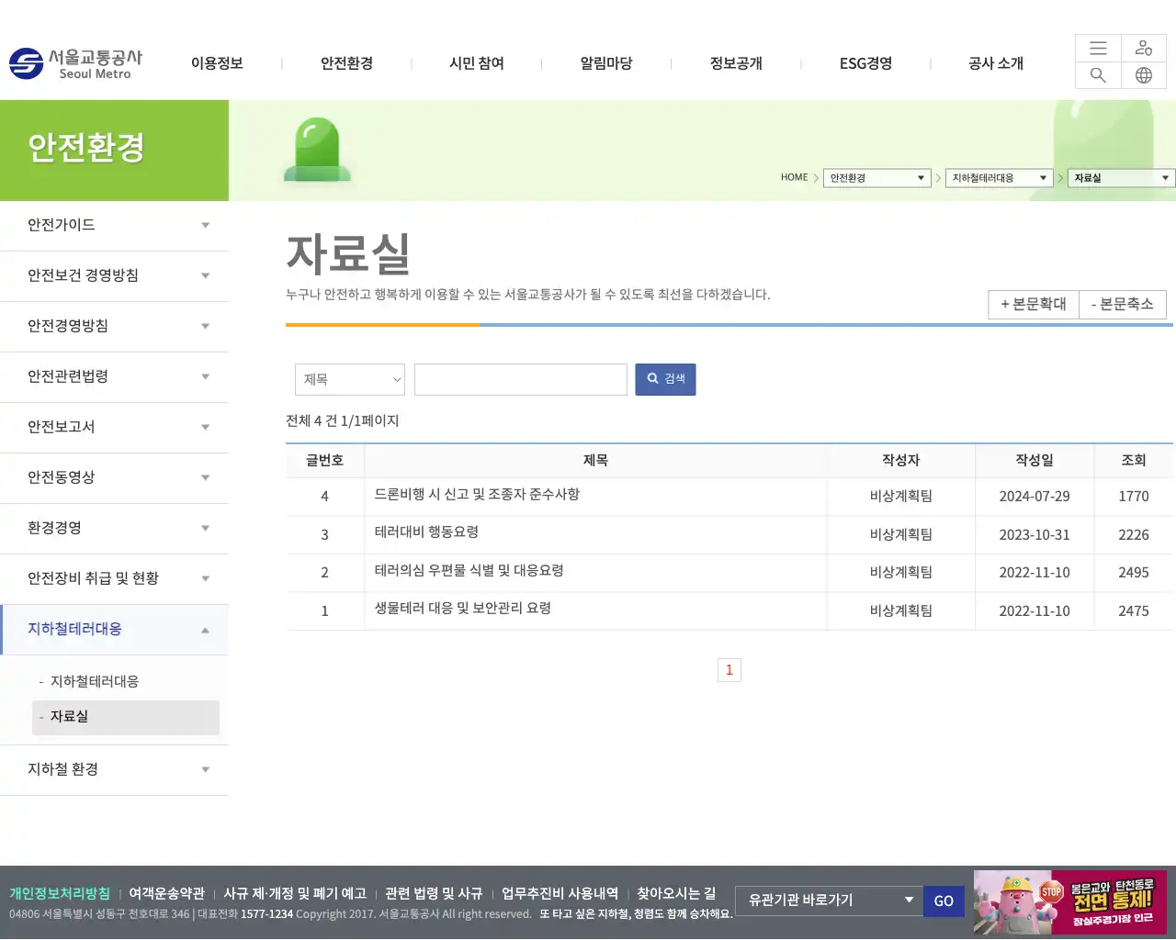Open the hamburger menu icon
The width and height of the screenshot is (1176, 940).
pyautogui.click(x=1098, y=49)
